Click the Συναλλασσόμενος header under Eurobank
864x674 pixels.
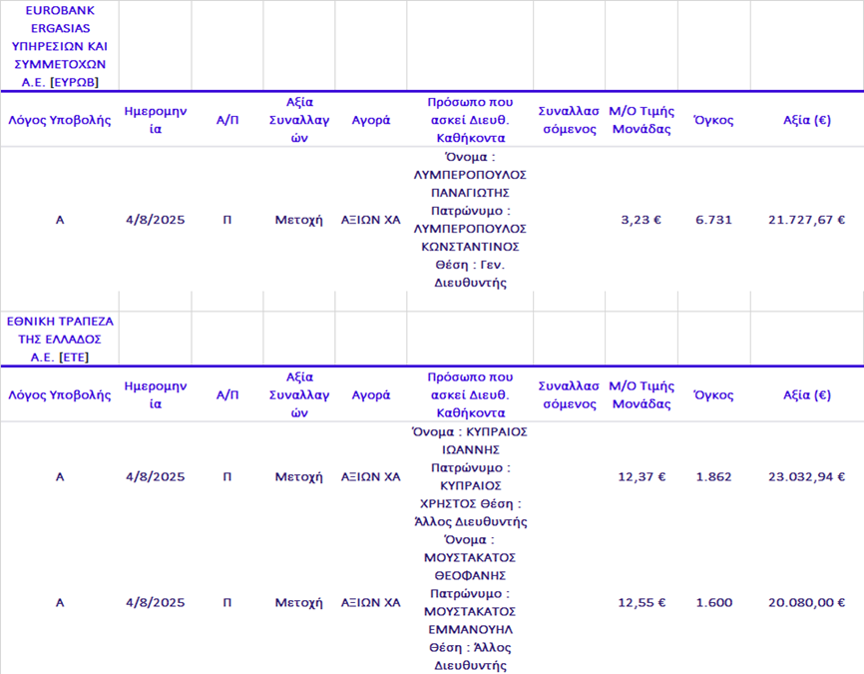[569, 120]
